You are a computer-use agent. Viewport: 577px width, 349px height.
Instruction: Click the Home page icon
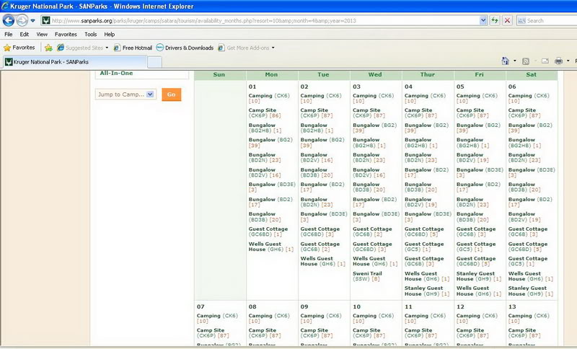click(506, 61)
